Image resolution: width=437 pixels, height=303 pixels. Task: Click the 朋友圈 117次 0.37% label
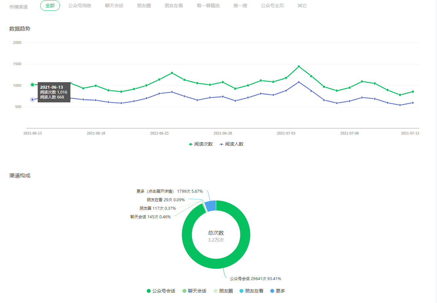click(158, 208)
